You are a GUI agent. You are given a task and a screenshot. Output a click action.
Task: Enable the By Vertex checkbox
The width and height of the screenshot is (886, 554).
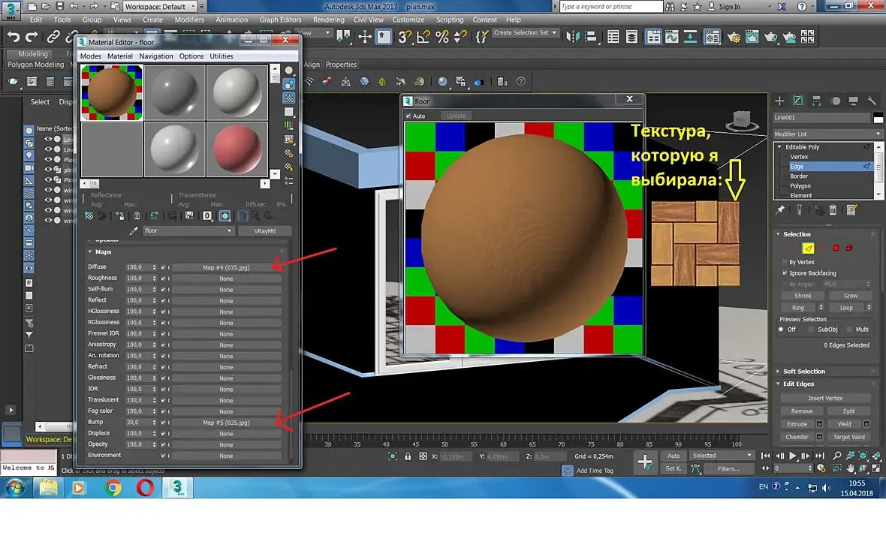tap(785, 262)
